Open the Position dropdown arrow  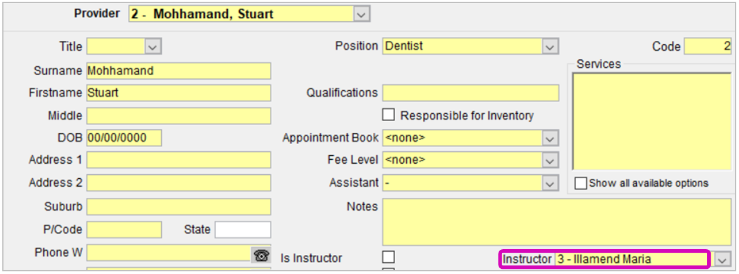pos(550,46)
